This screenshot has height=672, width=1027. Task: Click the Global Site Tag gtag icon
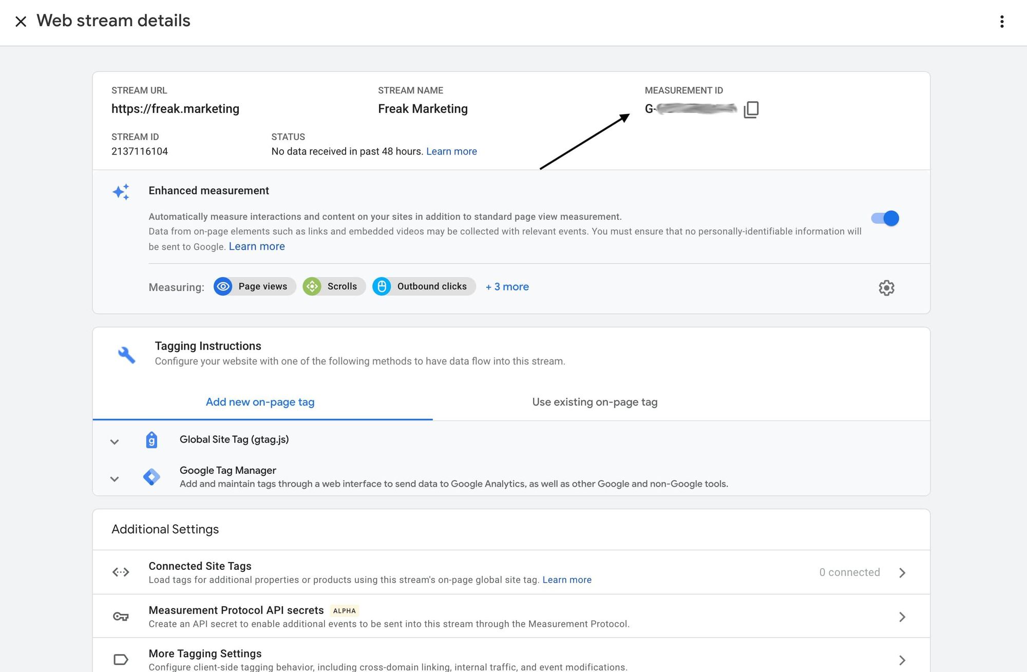pos(151,440)
